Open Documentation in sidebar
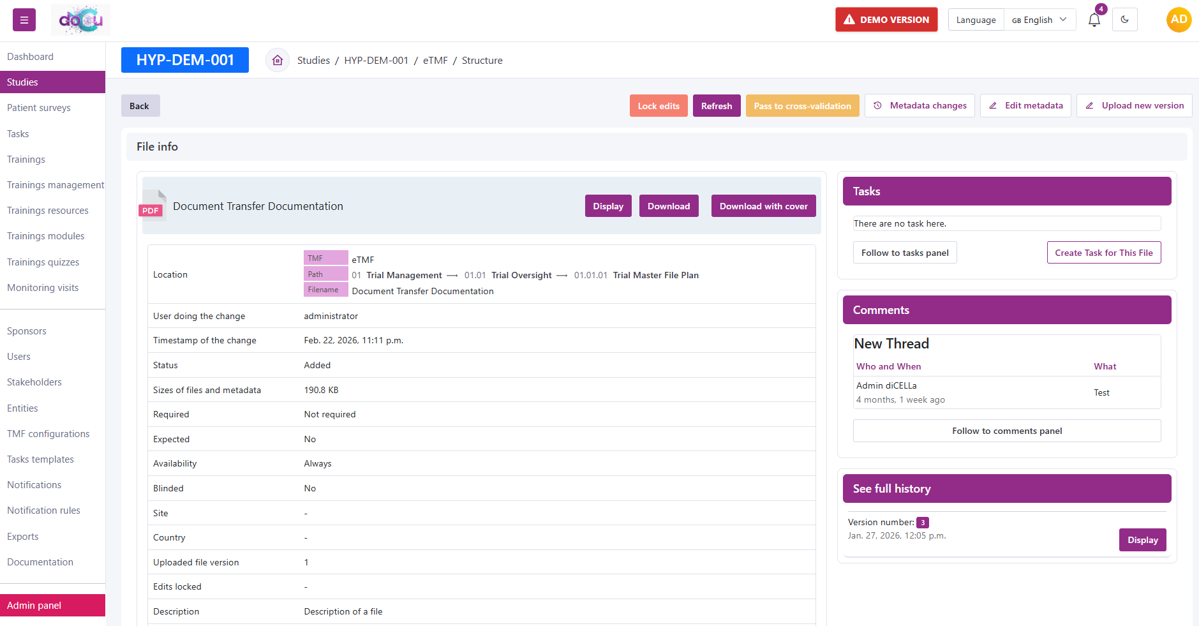The width and height of the screenshot is (1199, 626). tap(52, 562)
